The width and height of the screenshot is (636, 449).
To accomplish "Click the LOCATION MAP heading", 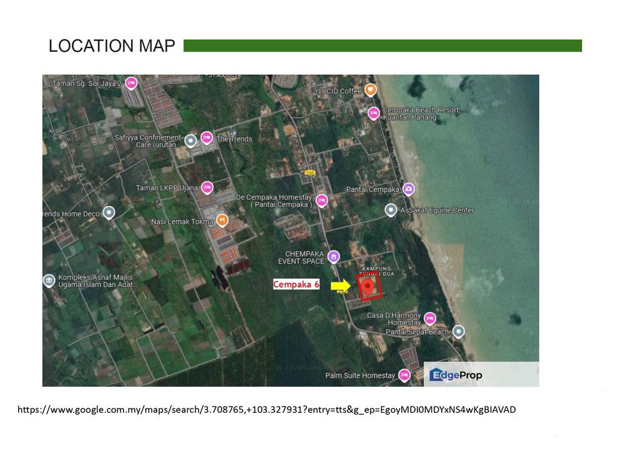I will coord(112,46).
